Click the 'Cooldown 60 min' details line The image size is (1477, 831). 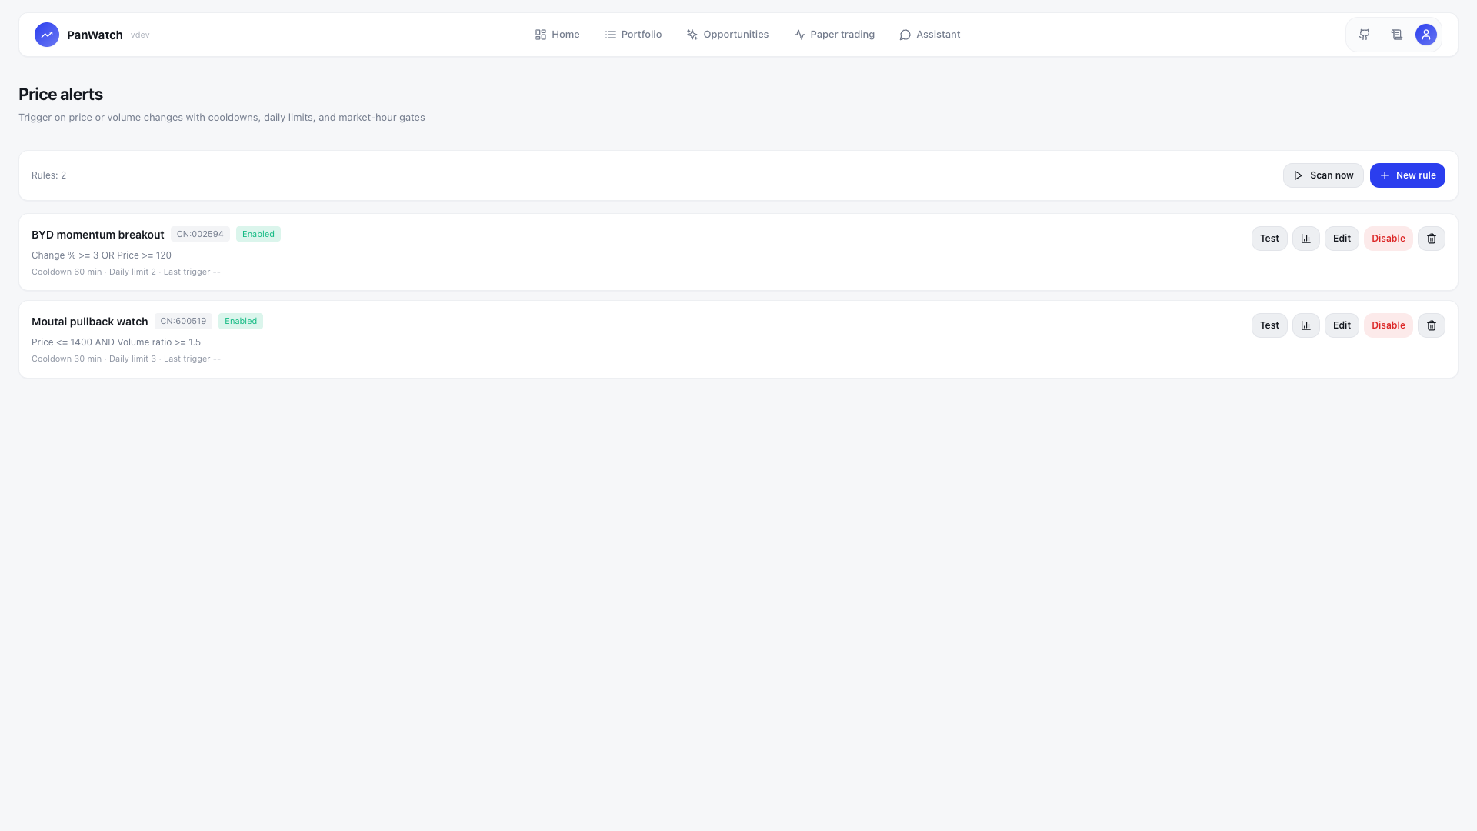coord(126,272)
